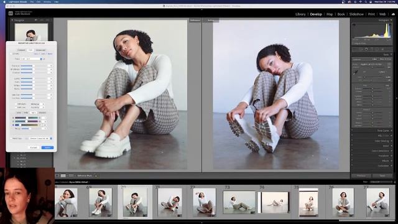Screen dimensions: 398x224
Task: Check the Make Copy checkbox in Negative Lab Pro
Action: (x=12, y=138)
